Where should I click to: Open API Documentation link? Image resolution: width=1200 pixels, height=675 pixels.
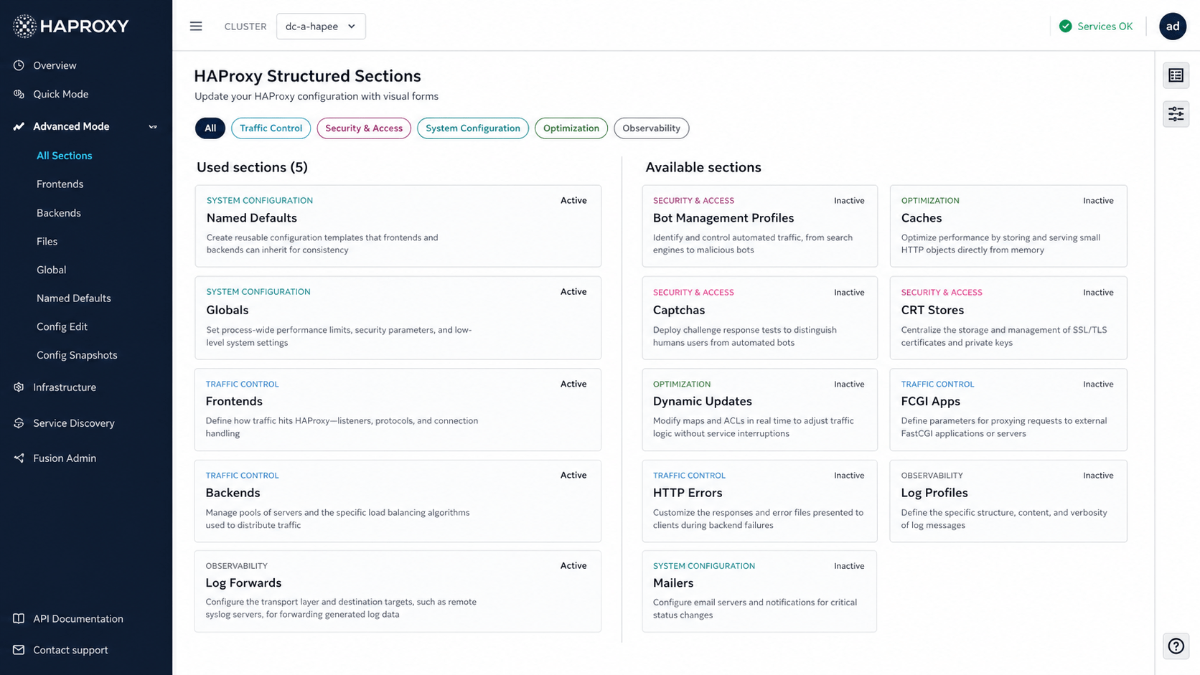(x=78, y=618)
